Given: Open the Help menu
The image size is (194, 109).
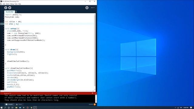Looking at the screenshot, I should tap(19, 4).
